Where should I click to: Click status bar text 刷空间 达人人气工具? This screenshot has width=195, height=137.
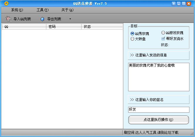pyautogui.click(x=140, y=133)
